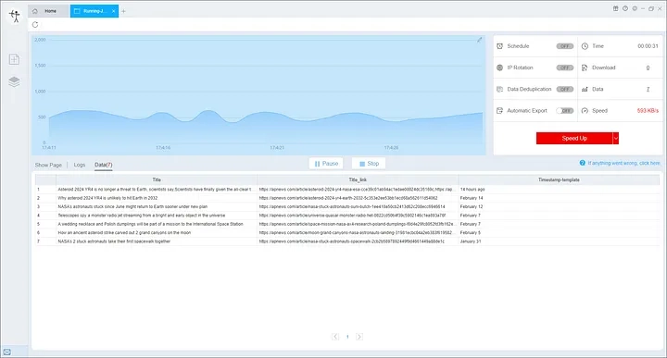
Task: Go to the next results page arrow
Action: coord(359,337)
